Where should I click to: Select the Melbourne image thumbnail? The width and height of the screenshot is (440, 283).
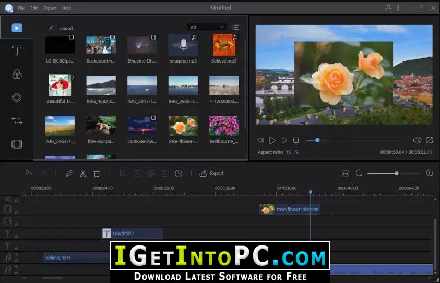[x=224, y=126]
